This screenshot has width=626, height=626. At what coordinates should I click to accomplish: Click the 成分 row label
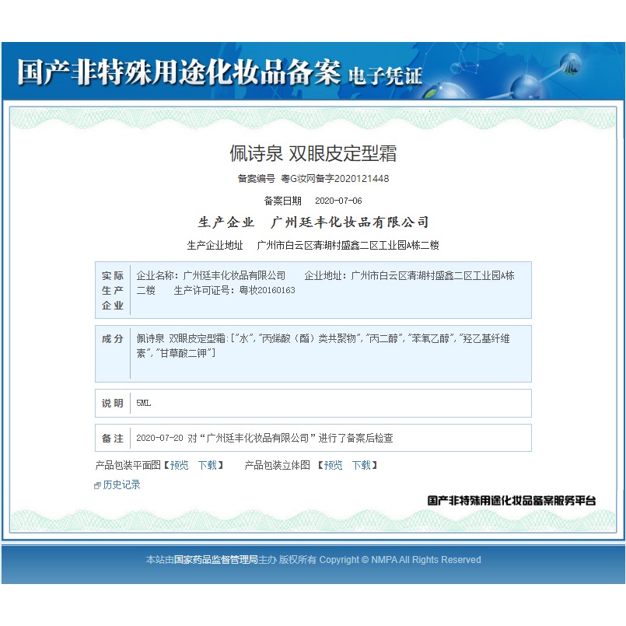[113, 339]
